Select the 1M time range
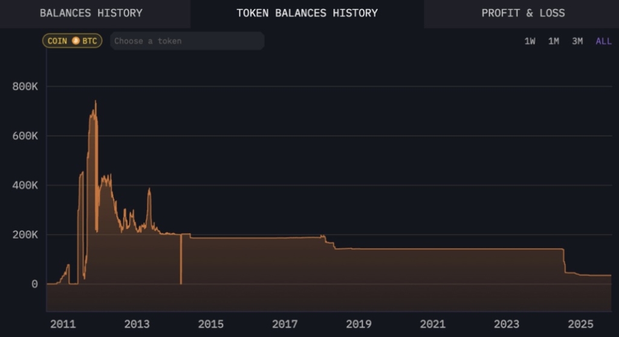Screen dimensions: 619x337 tap(553, 41)
